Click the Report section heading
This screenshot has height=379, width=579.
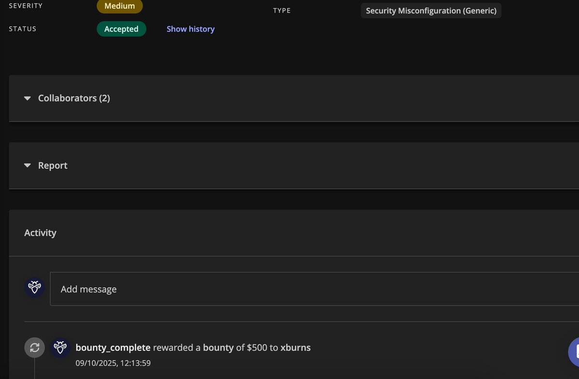coord(53,165)
